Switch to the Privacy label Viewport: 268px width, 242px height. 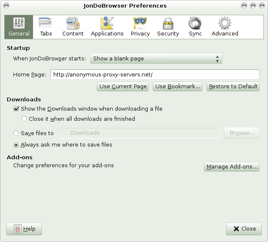pos(140,34)
